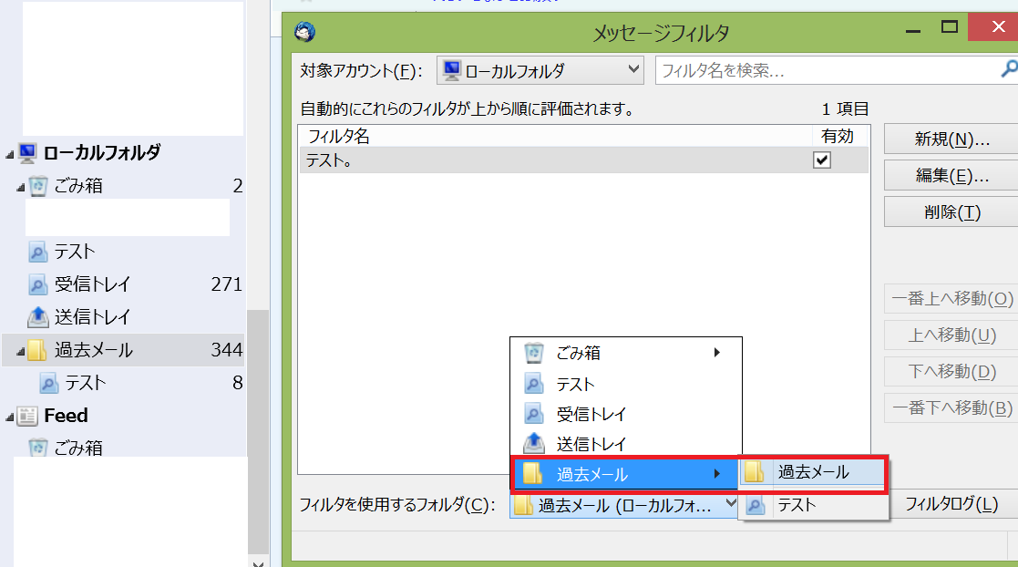Click the 過去メール folder icon in the sidebar
The height and width of the screenshot is (567, 1018).
tap(37, 350)
